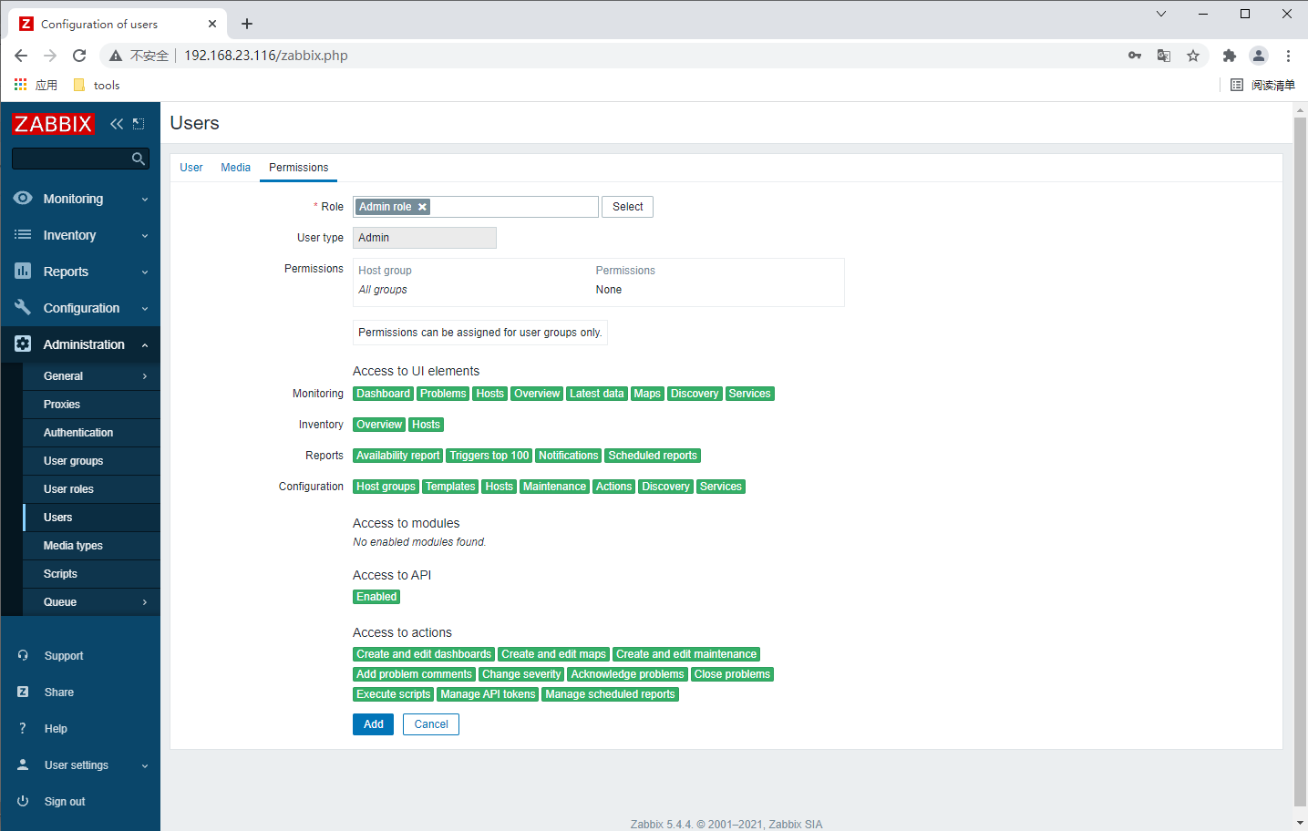Expand the Queue submenu

(x=143, y=601)
